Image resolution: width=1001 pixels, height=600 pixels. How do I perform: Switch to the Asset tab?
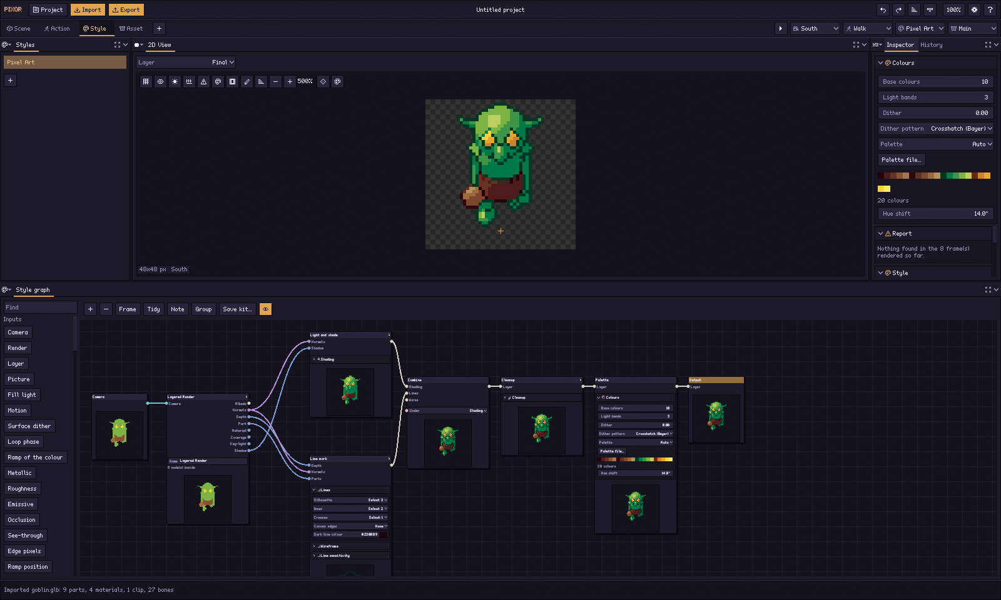pyautogui.click(x=131, y=28)
